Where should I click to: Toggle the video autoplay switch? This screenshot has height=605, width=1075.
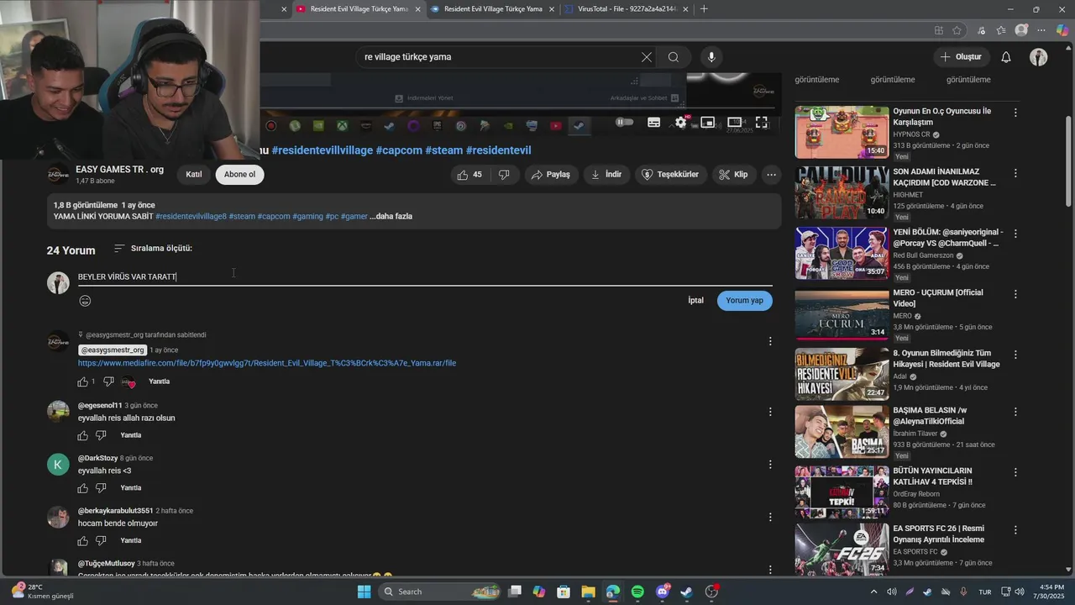[624, 122]
